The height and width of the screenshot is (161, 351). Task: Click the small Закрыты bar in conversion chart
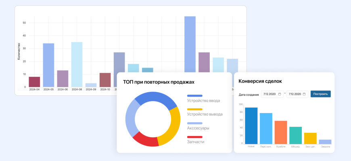point(325,142)
